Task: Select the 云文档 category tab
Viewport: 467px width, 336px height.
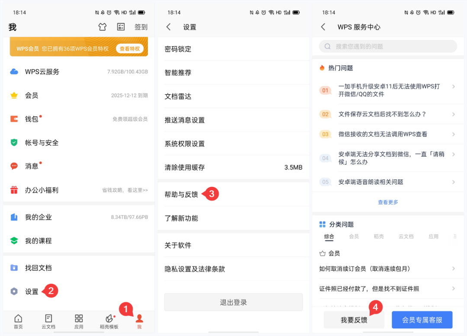Action: coord(406,237)
